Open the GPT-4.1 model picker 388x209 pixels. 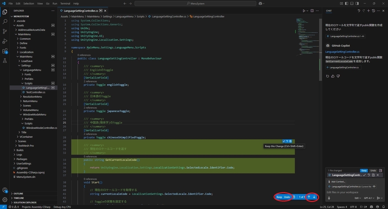tap(368, 198)
